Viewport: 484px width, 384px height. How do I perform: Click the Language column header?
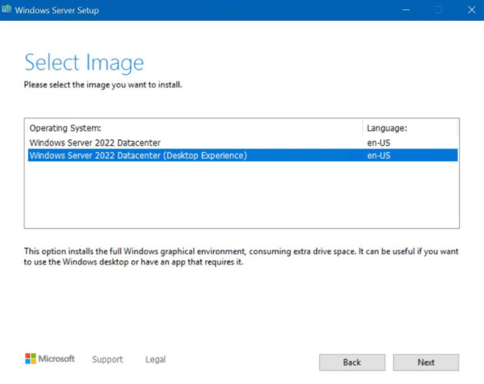[387, 128]
